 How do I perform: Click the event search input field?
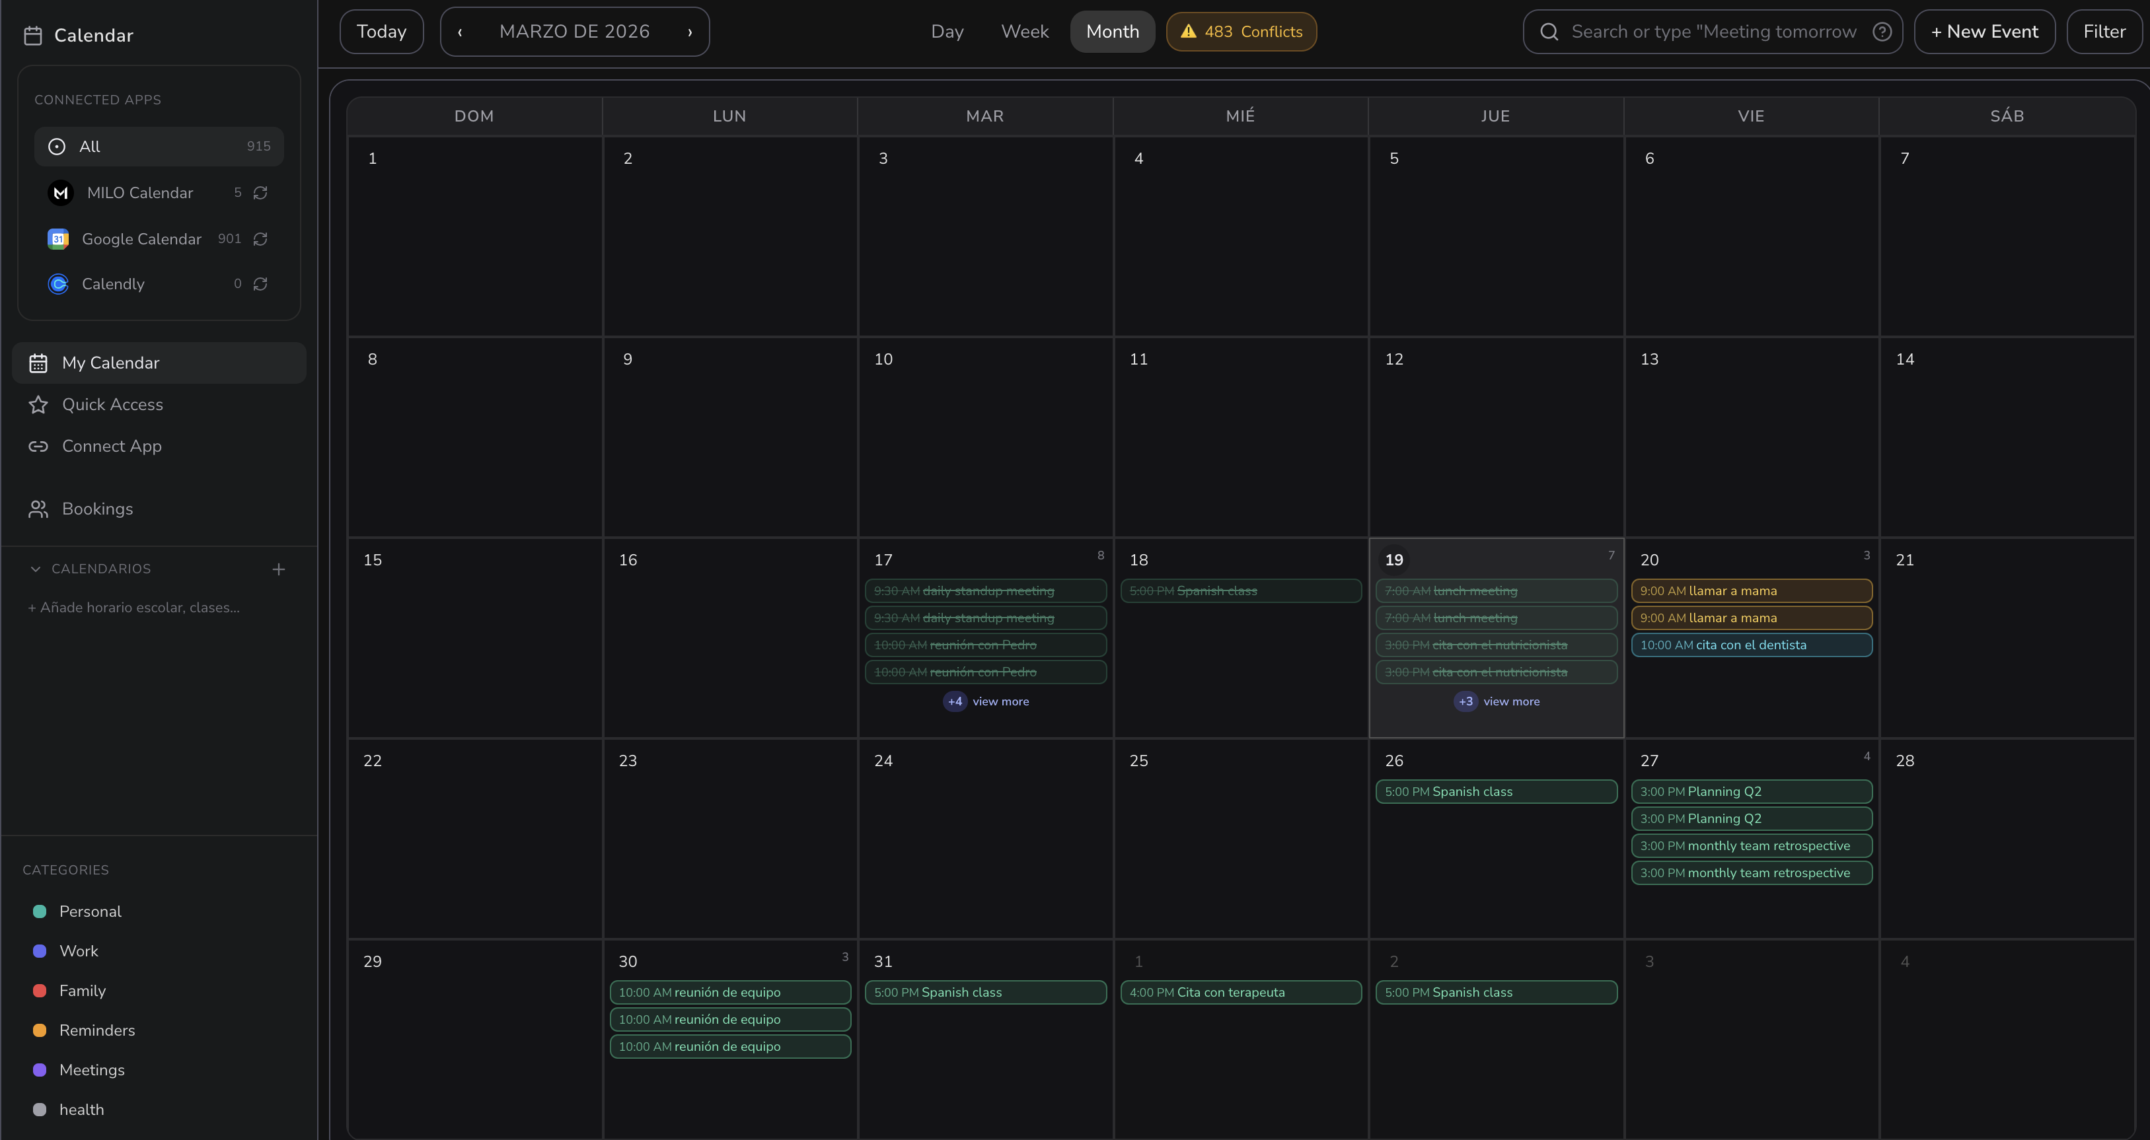[x=1713, y=32]
